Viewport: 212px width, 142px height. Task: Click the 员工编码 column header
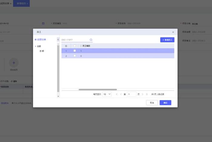[86, 46]
